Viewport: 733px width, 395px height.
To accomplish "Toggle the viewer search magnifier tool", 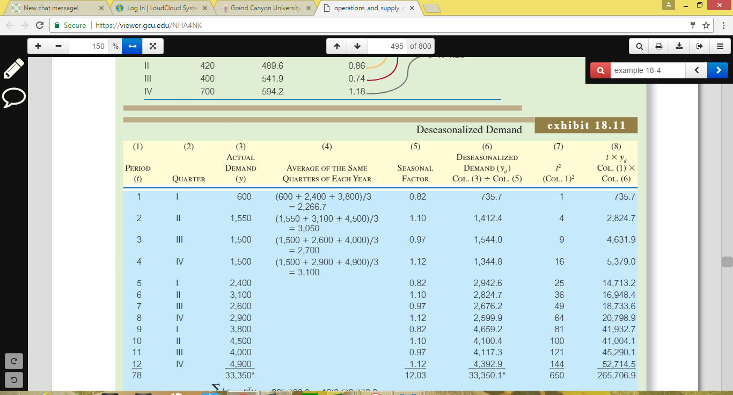I will (x=640, y=46).
